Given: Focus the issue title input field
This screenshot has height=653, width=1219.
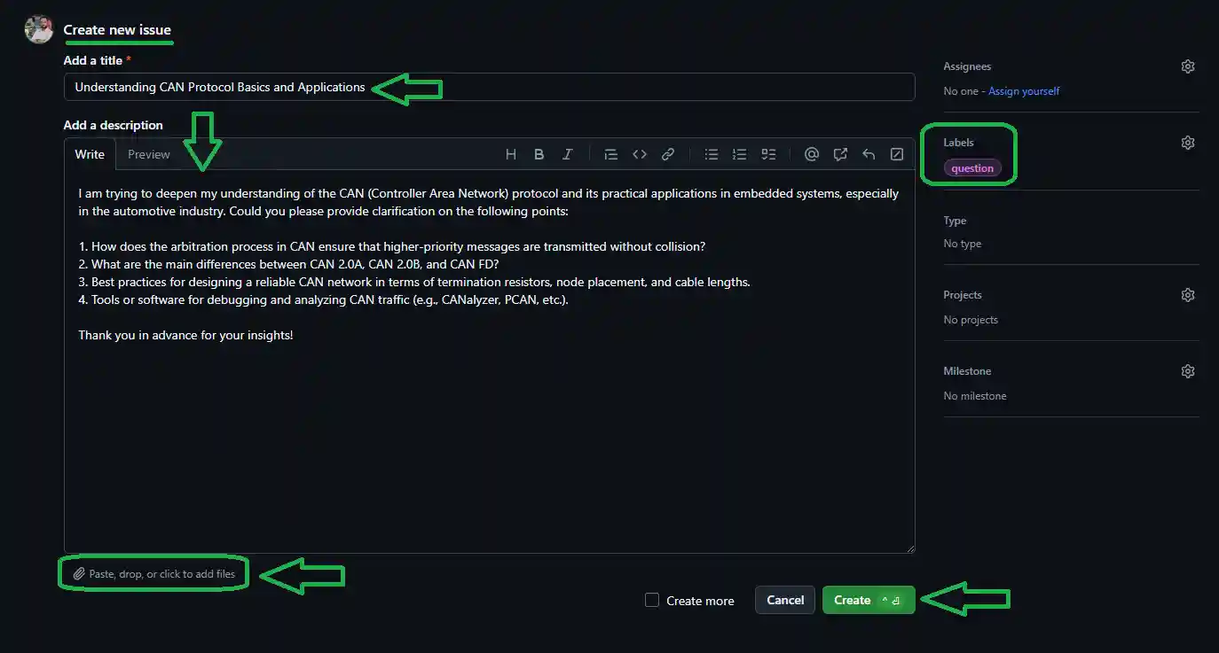Looking at the screenshot, I should point(489,87).
